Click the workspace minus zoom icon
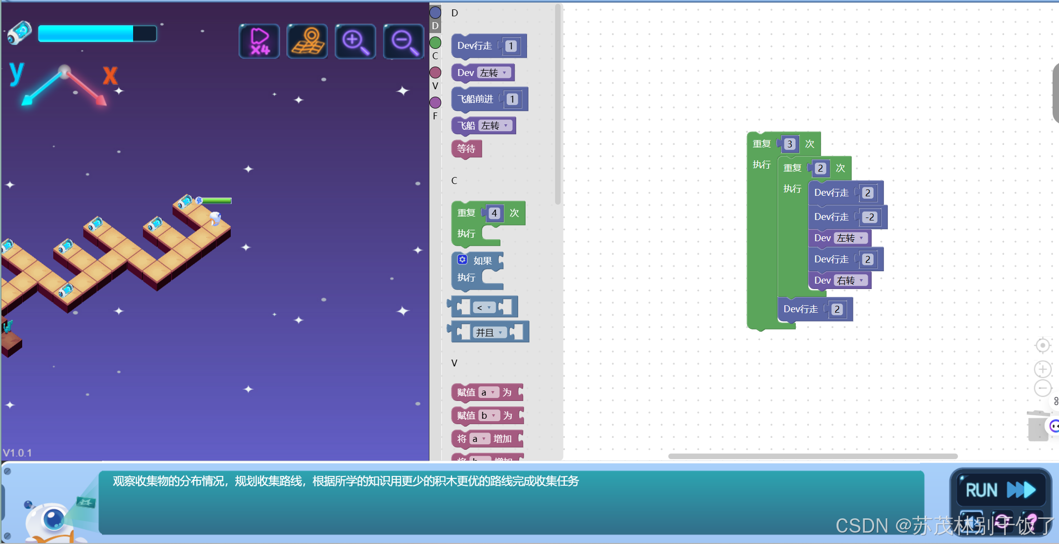Screen dimensions: 1059x544 click(x=1042, y=388)
